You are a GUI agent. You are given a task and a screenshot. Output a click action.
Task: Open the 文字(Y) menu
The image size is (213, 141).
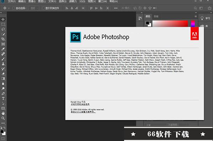point(52,1)
